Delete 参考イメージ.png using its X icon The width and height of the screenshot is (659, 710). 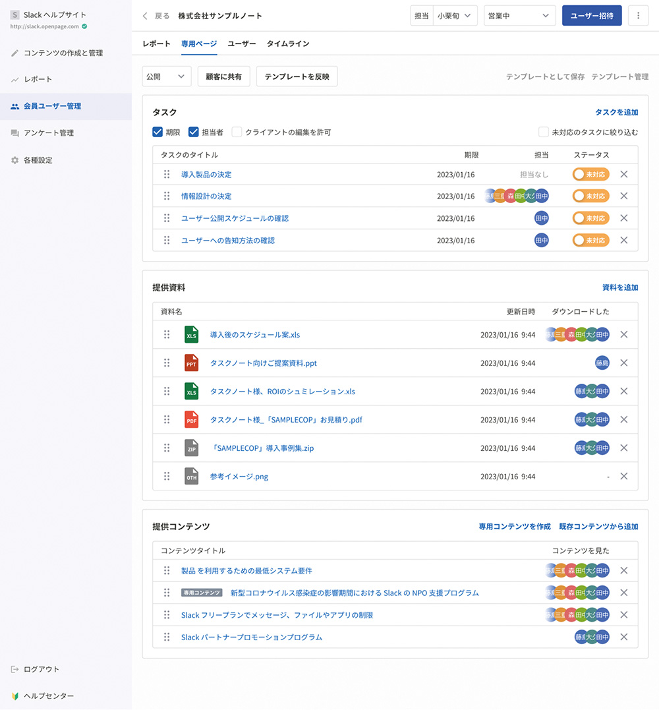click(624, 477)
